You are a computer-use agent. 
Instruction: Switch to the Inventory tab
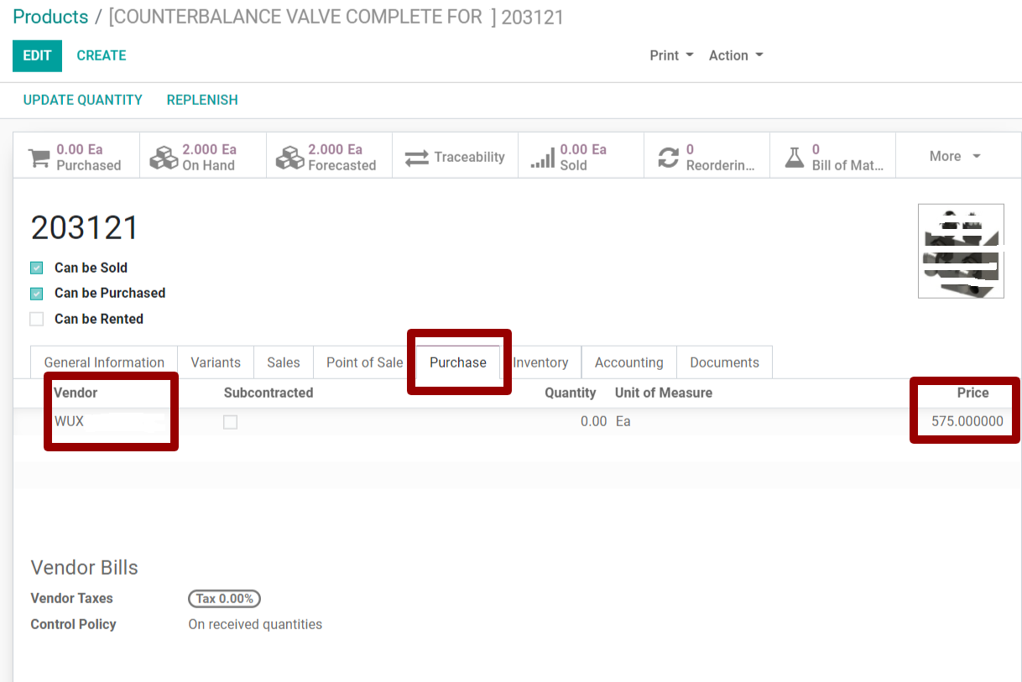click(541, 362)
